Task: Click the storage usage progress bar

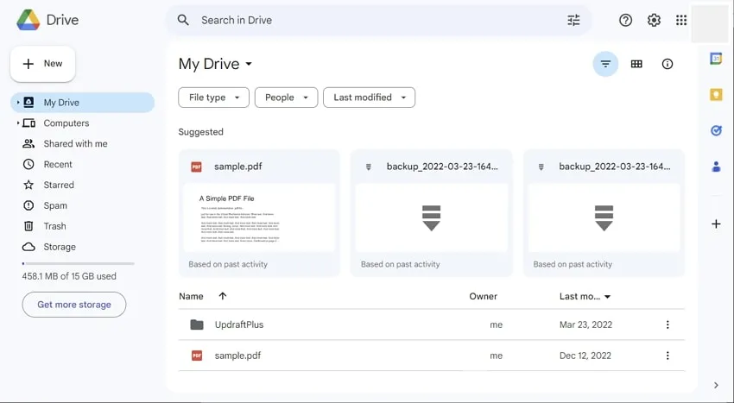Action: [x=78, y=263]
